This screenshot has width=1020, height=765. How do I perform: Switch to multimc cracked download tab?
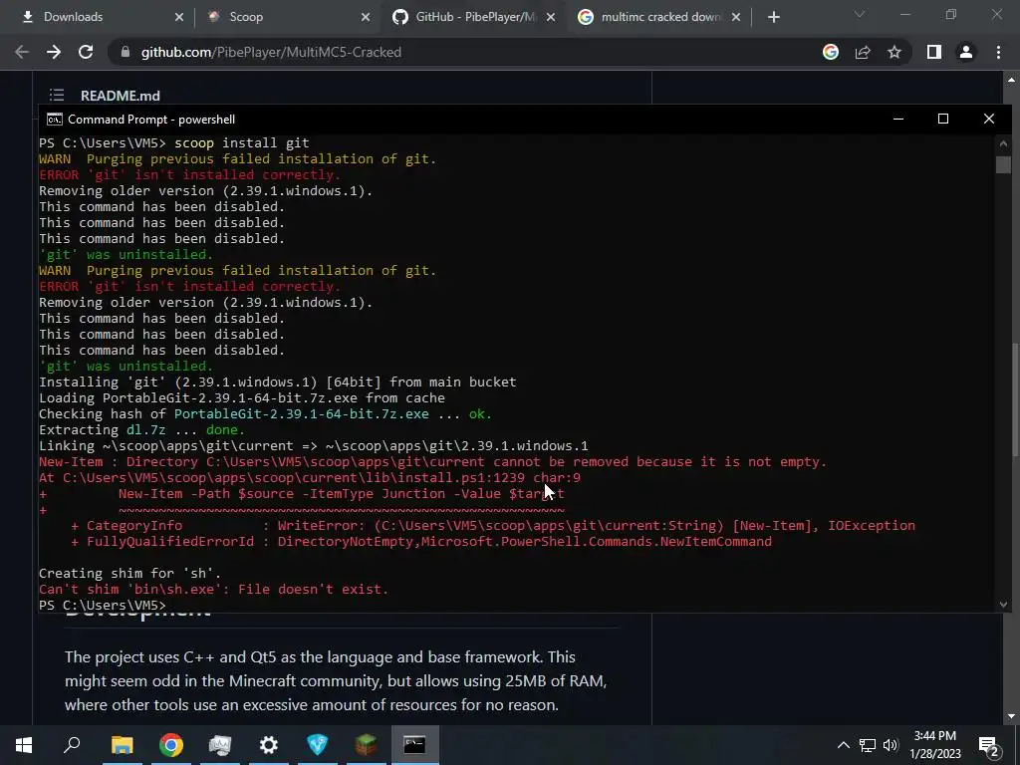pyautogui.click(x=659, y=17)
